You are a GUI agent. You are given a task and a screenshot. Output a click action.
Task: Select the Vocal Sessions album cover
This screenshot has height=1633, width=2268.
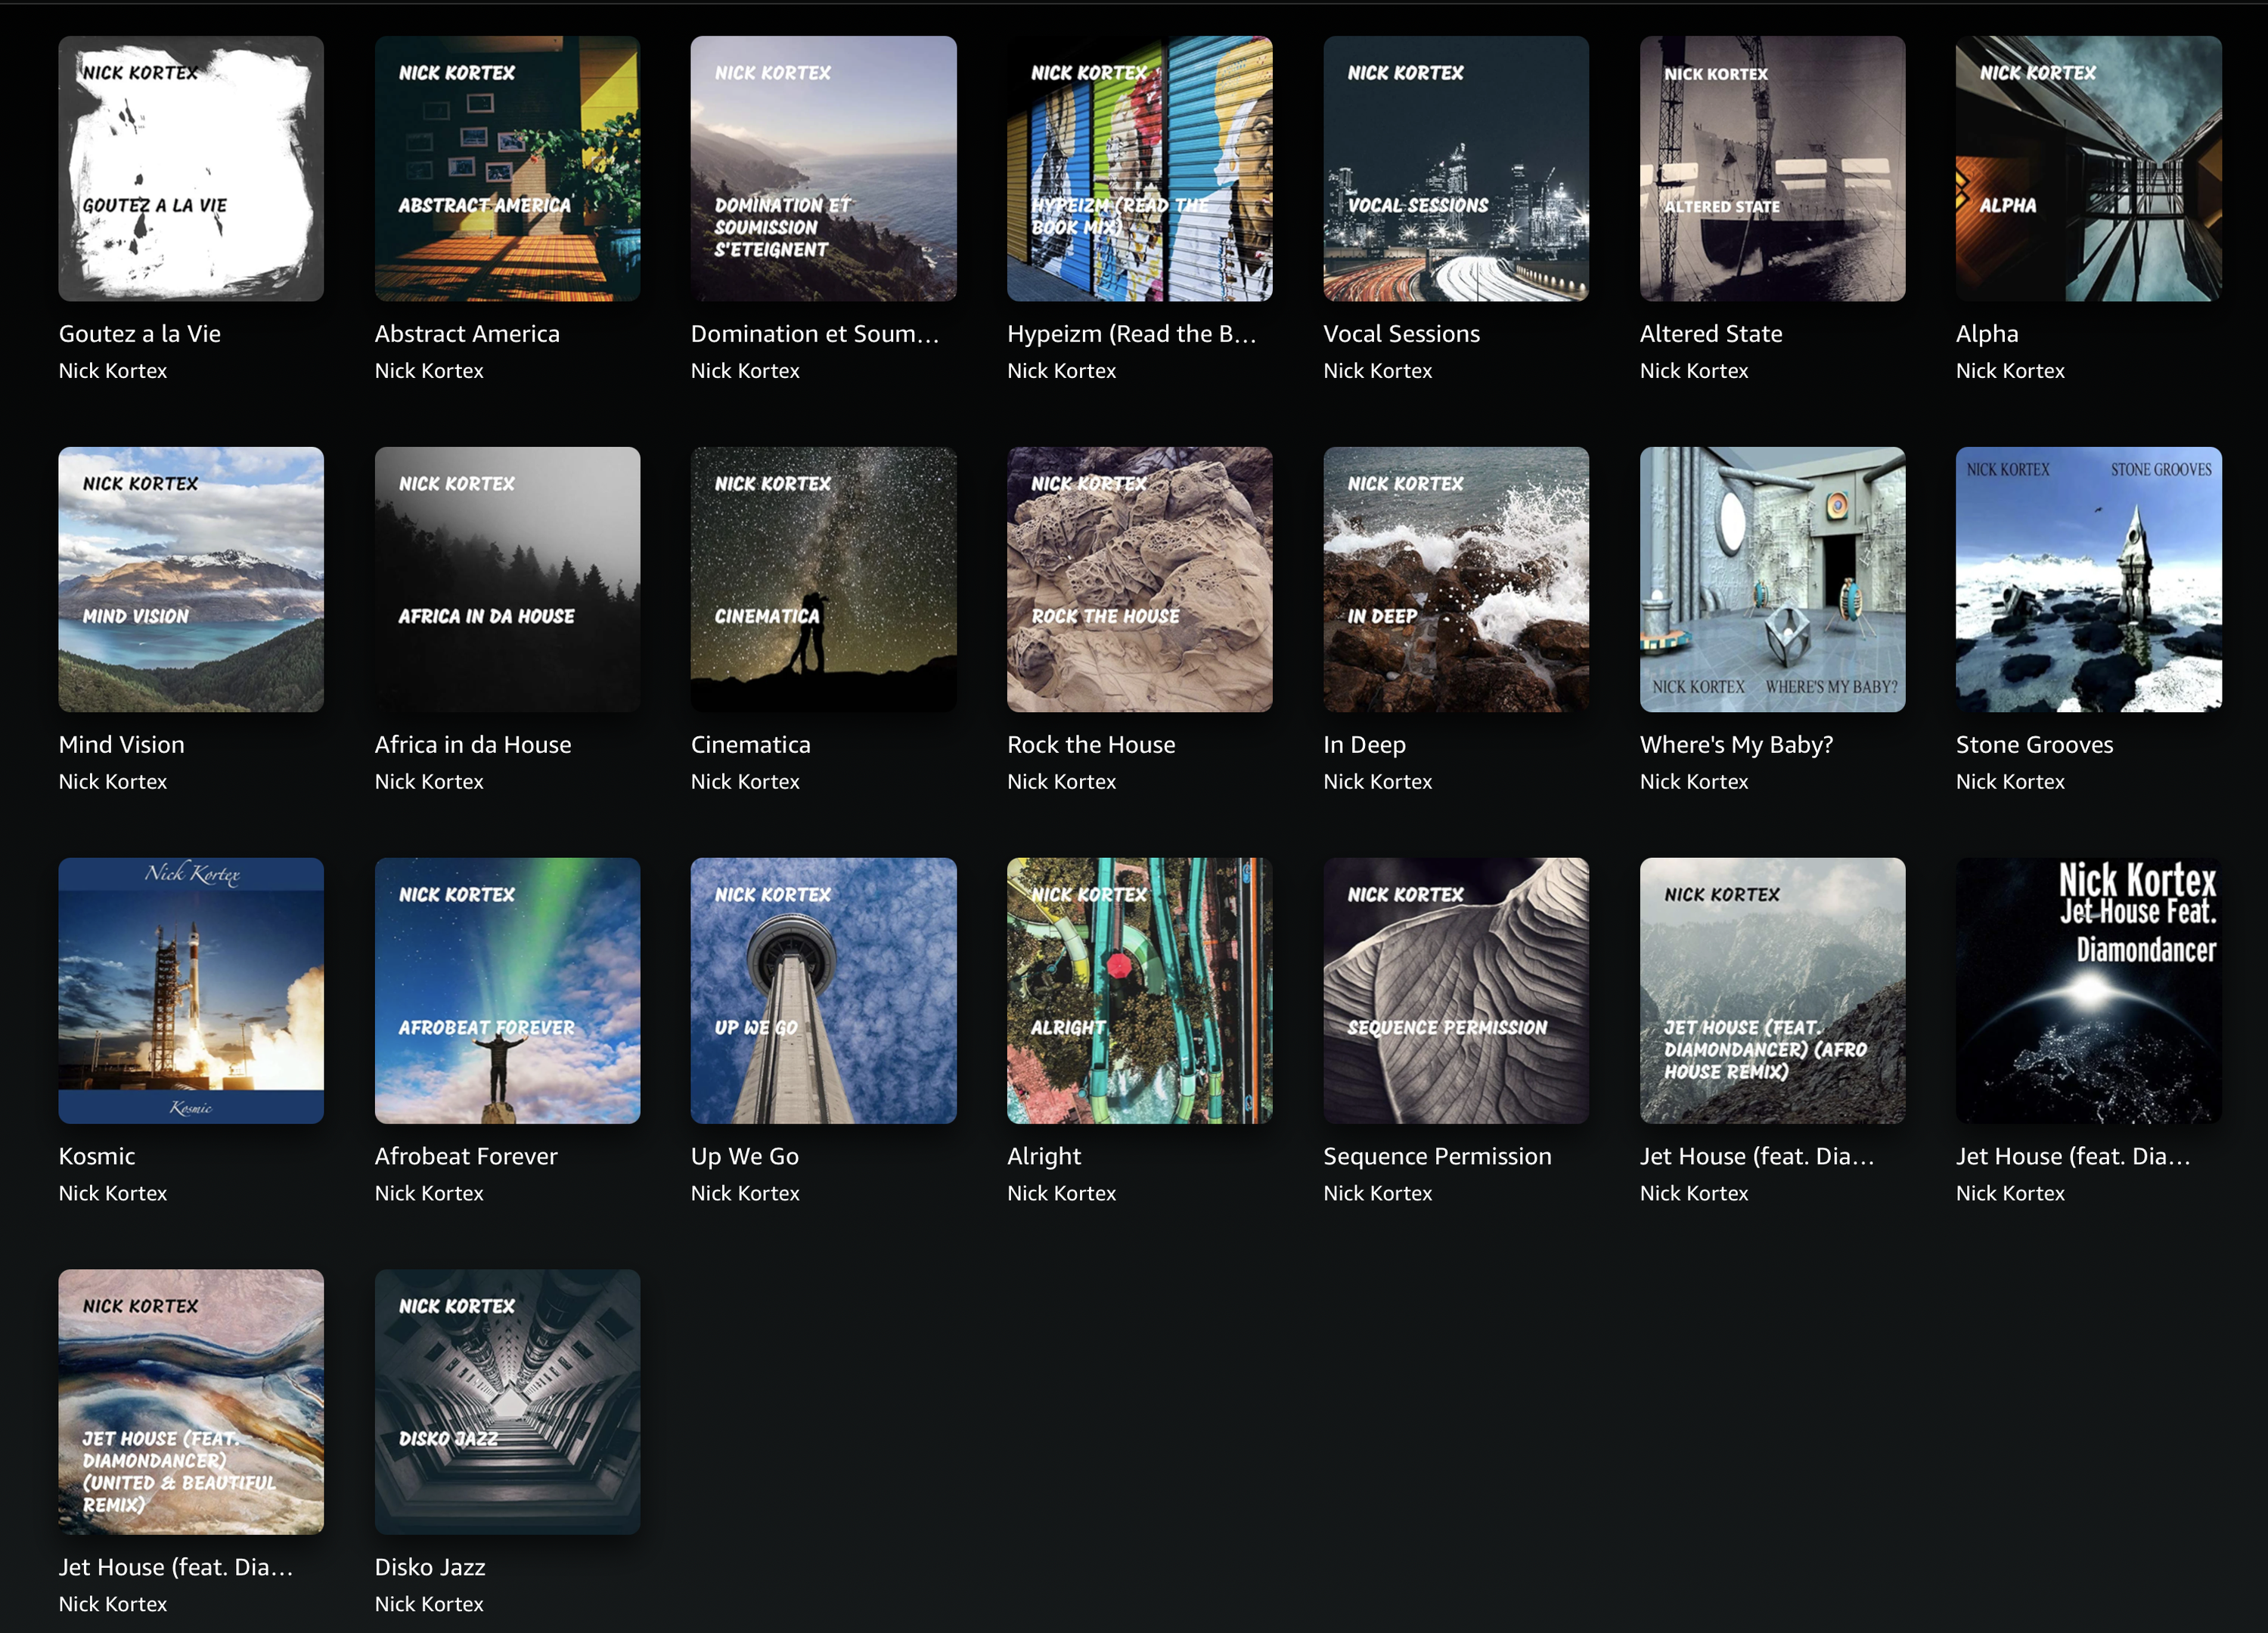pyautogui.click(x=1455, y=168)
